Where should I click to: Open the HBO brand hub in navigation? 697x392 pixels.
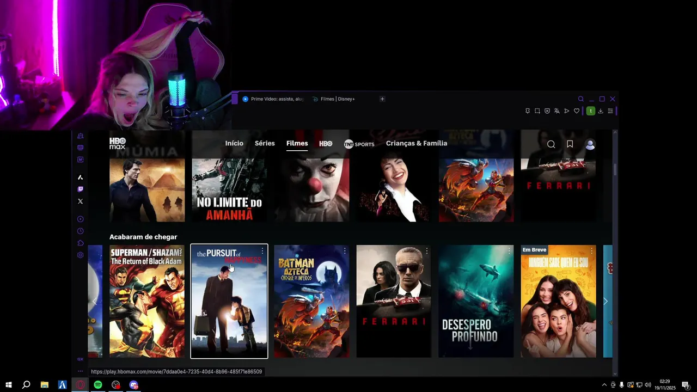[x=326, y=144]
